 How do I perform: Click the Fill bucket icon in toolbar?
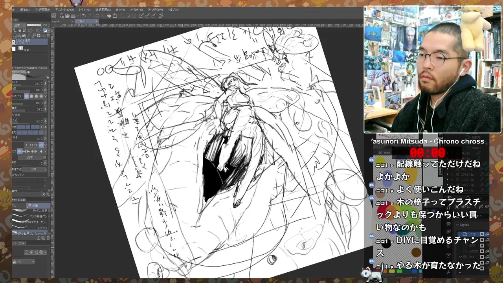coord(109,16)
